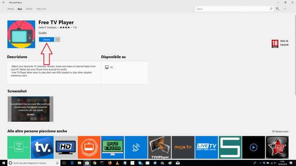Click the magnifier search icon
296x166 pixels.
pyautogui.click(x=271, y=9)
